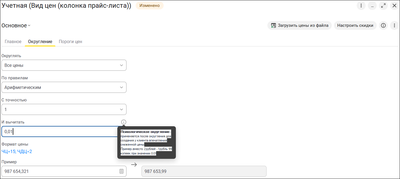The image size is (400, 179).
Task: Open the three-dot menu in the title bar
Action: (361, 6)
